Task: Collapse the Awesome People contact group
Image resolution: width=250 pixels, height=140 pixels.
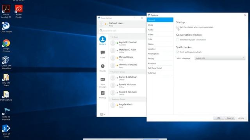Action: pos(111,99)
